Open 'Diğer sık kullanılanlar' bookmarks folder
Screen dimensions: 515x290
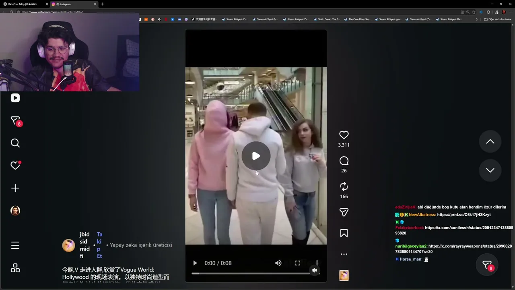click(497, 19)
